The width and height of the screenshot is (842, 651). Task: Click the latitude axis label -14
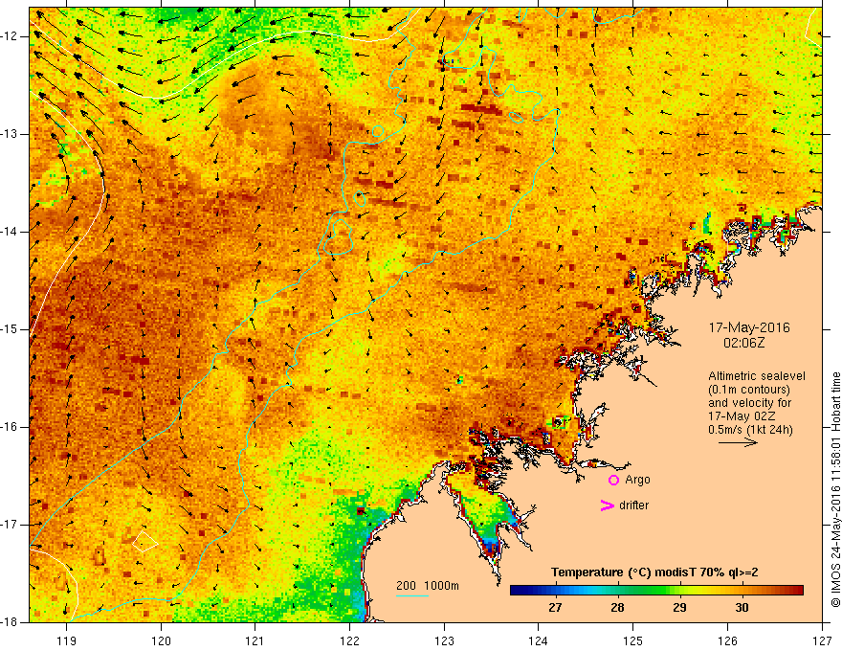point(11,232)
